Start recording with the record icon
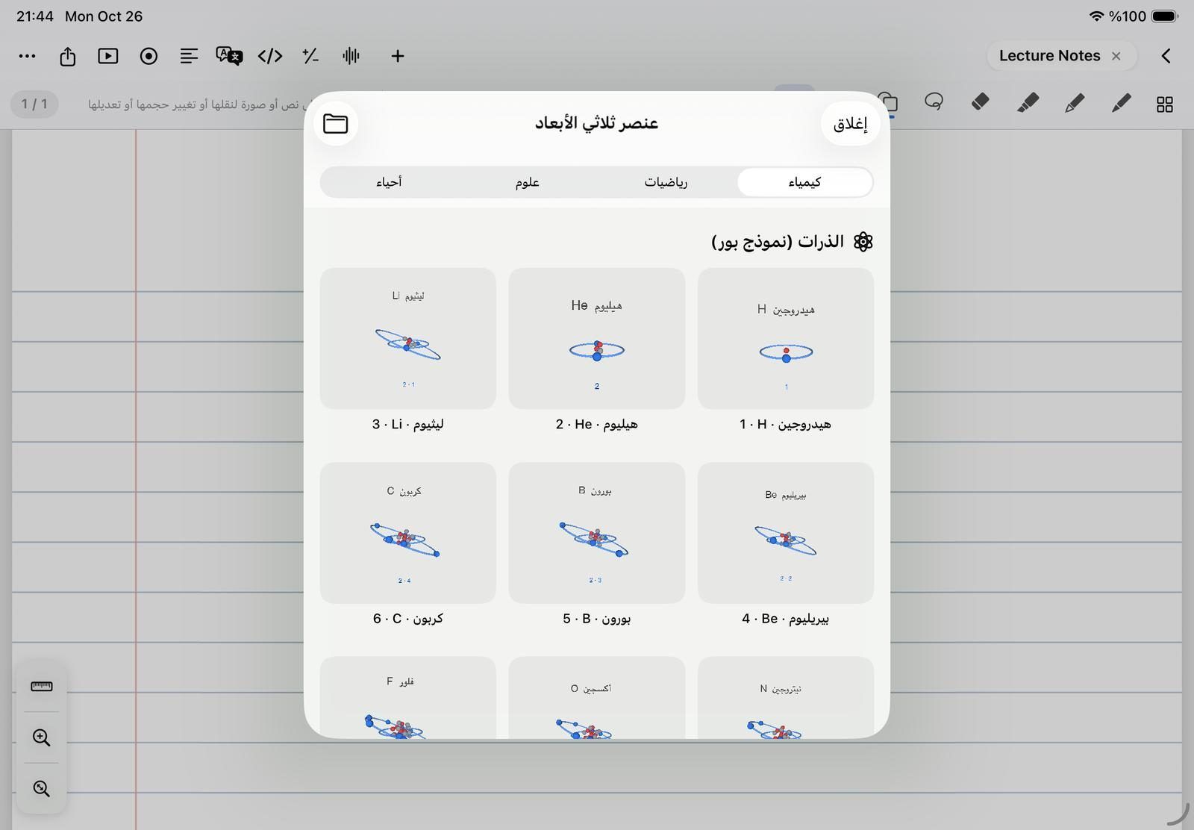Screen dimensions: 1194x830 click(149, 56)
